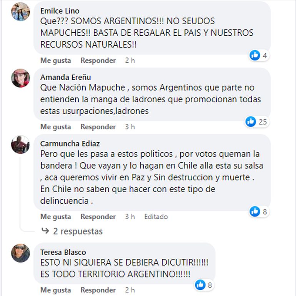Click the reply arrow icon beside 2 respuestas

pyautogui.click(x=45, y=231)
